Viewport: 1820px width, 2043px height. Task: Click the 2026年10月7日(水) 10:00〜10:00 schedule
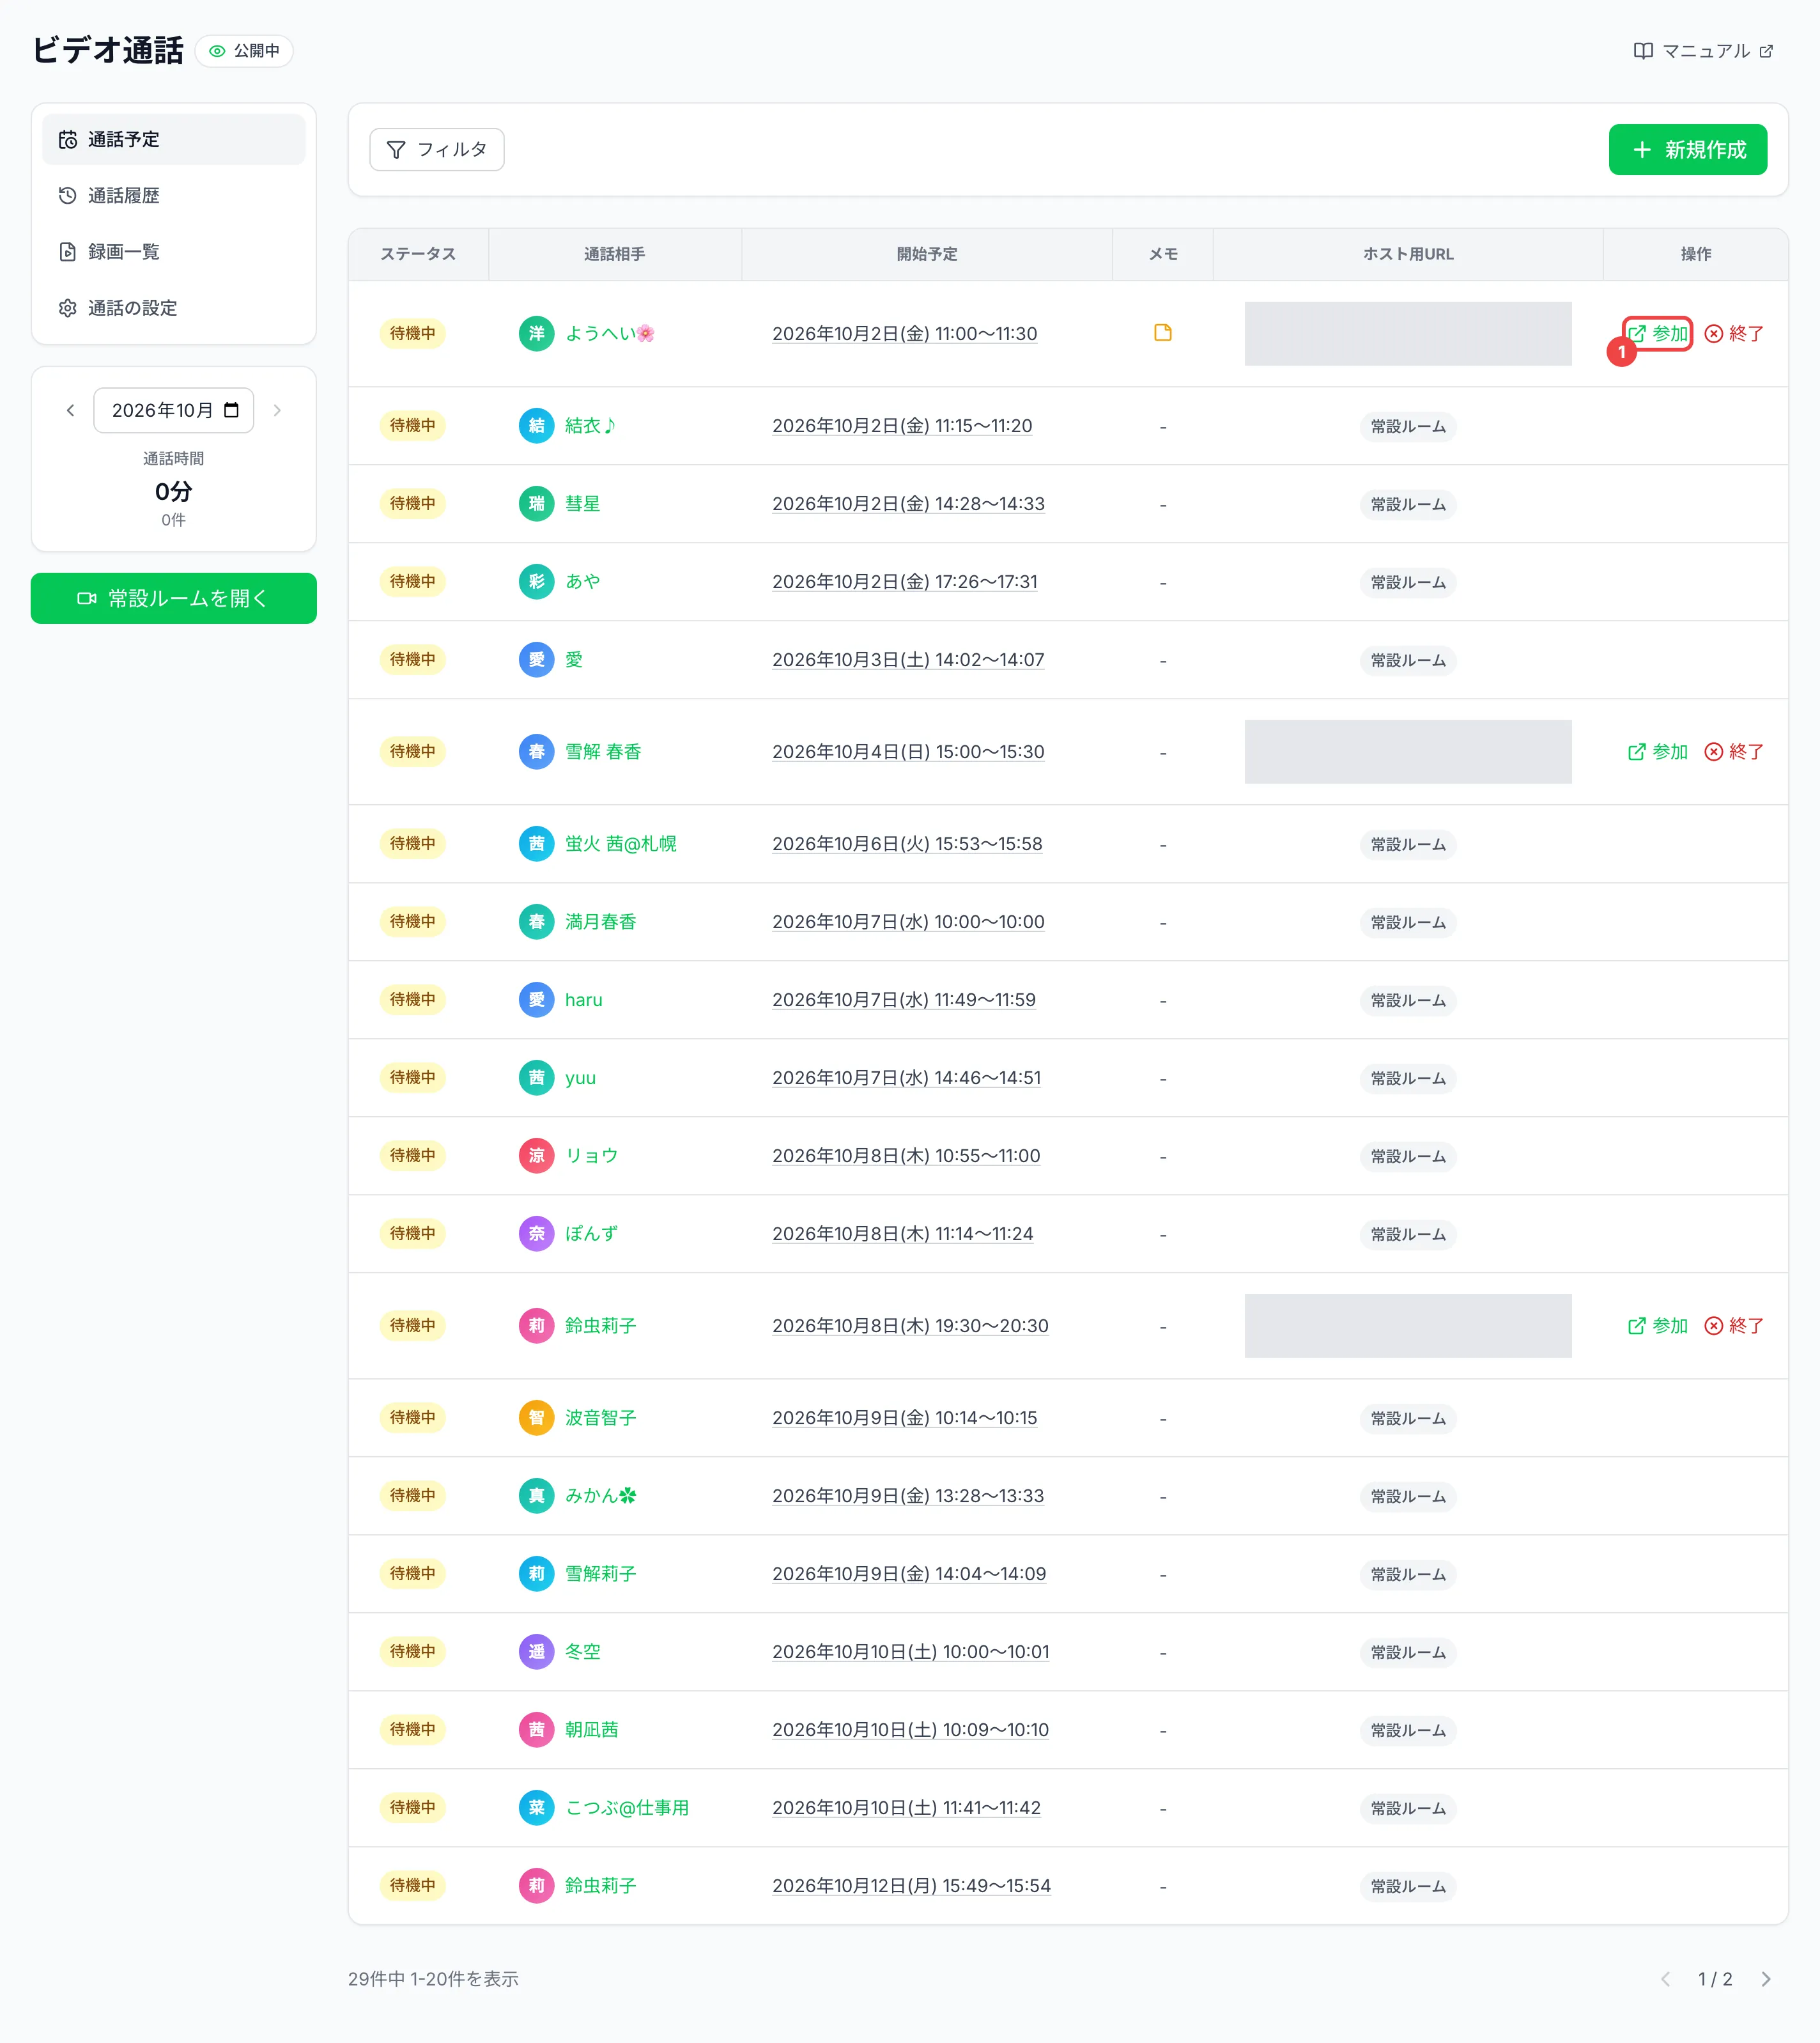coord(908,922)
